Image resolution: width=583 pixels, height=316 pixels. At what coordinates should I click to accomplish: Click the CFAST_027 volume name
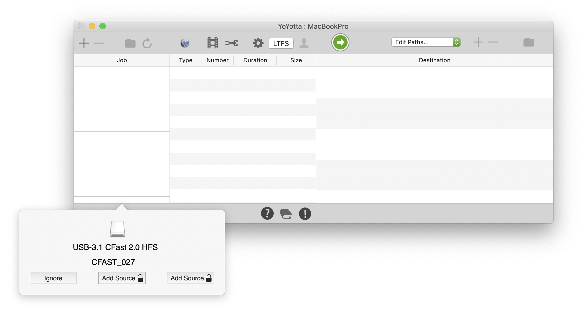(113, 262)
